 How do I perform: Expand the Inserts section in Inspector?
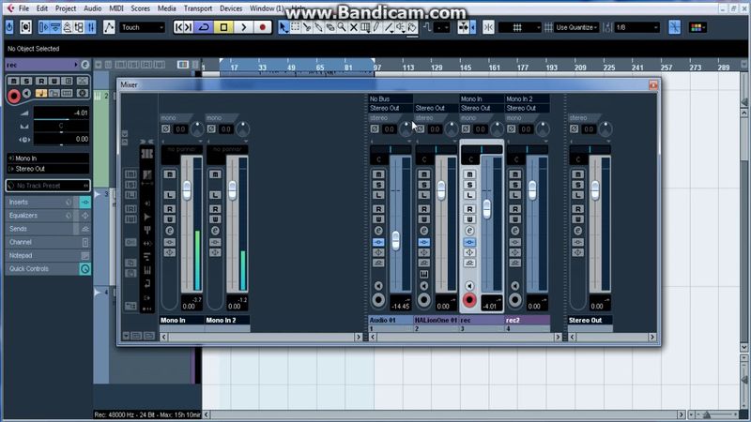(41, 202)
